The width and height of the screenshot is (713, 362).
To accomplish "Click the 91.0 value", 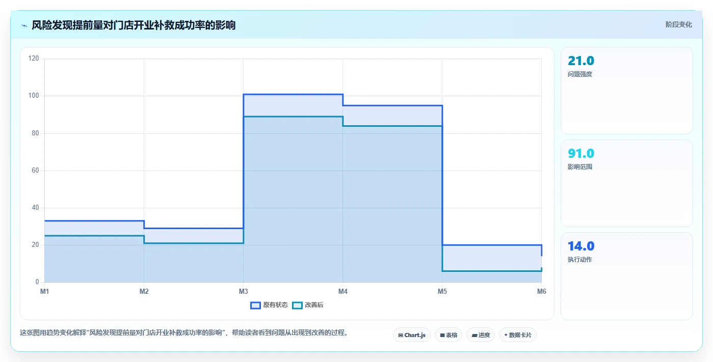I will click(x=581, y=154).
